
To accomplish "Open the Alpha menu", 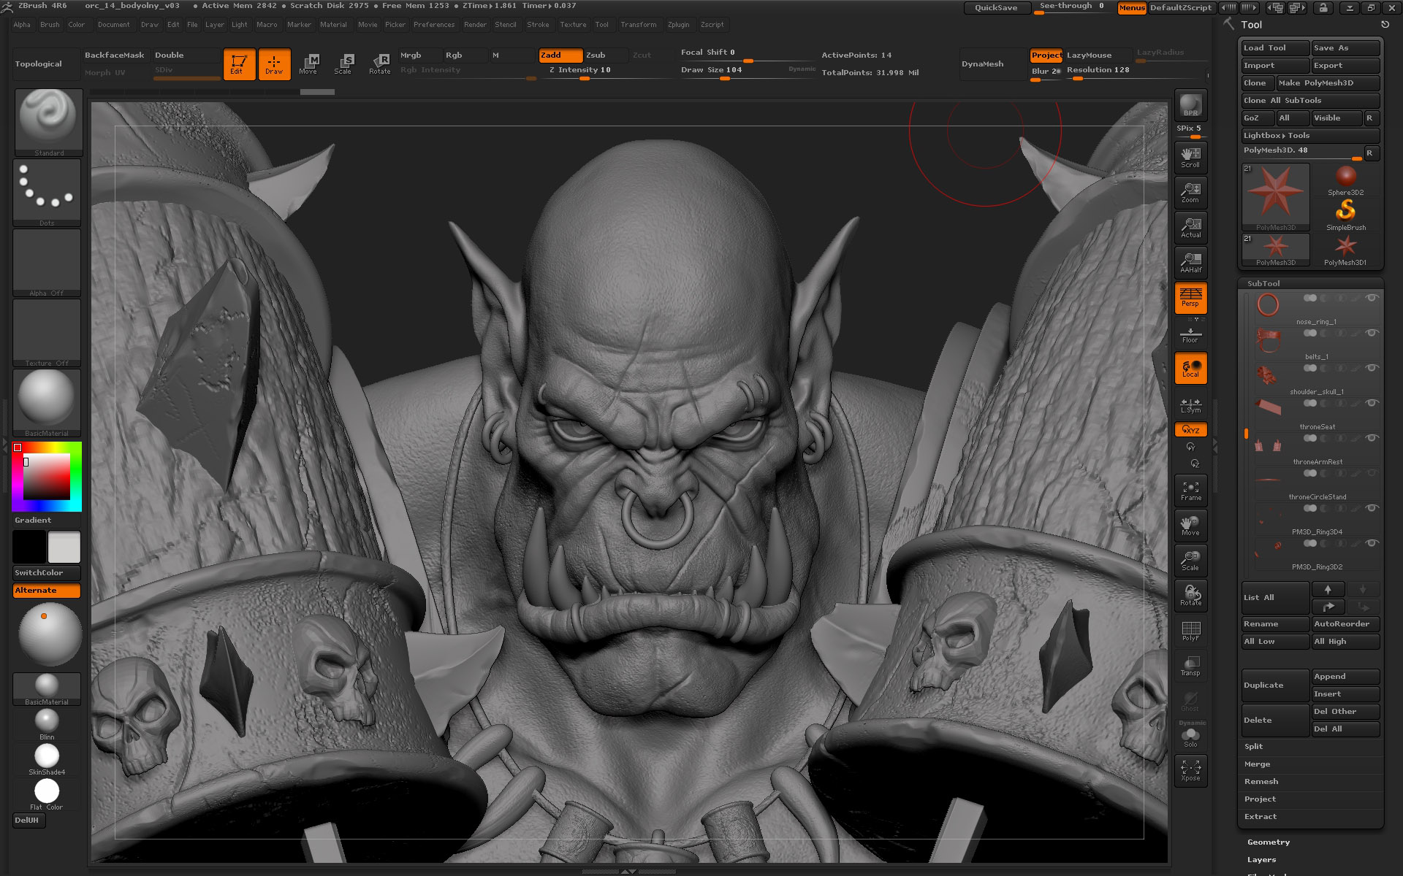I will click(22, 25).
